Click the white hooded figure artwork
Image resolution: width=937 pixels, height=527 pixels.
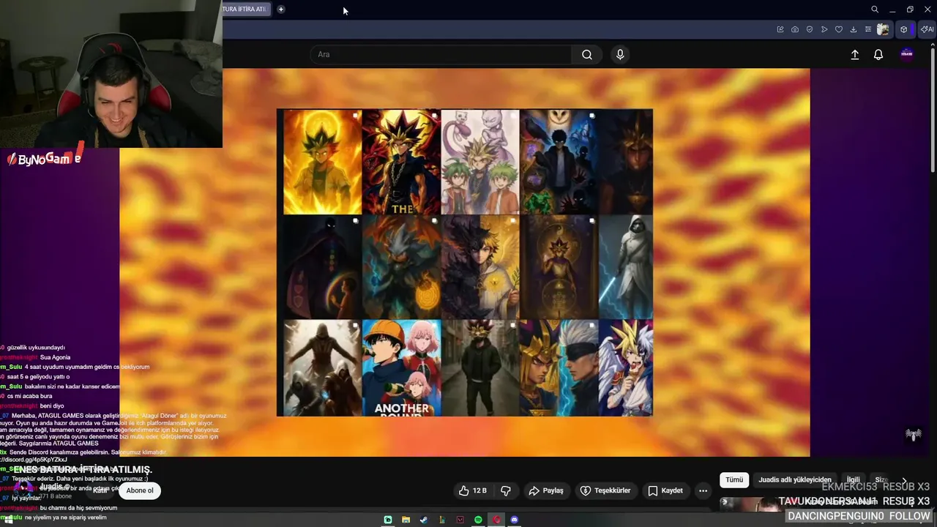click(626, 266)
